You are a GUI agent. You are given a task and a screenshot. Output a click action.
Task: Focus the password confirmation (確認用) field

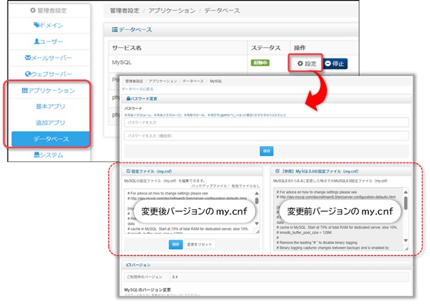click(266, 136)
